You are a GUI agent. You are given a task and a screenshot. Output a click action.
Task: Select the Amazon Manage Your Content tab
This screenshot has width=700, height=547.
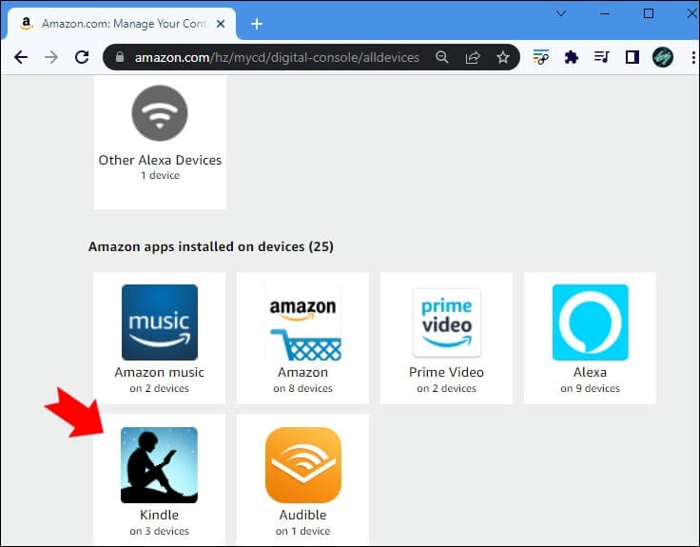click(x=121, y=24)
